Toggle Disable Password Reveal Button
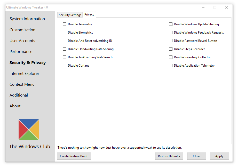 click(x=171, y=41)
